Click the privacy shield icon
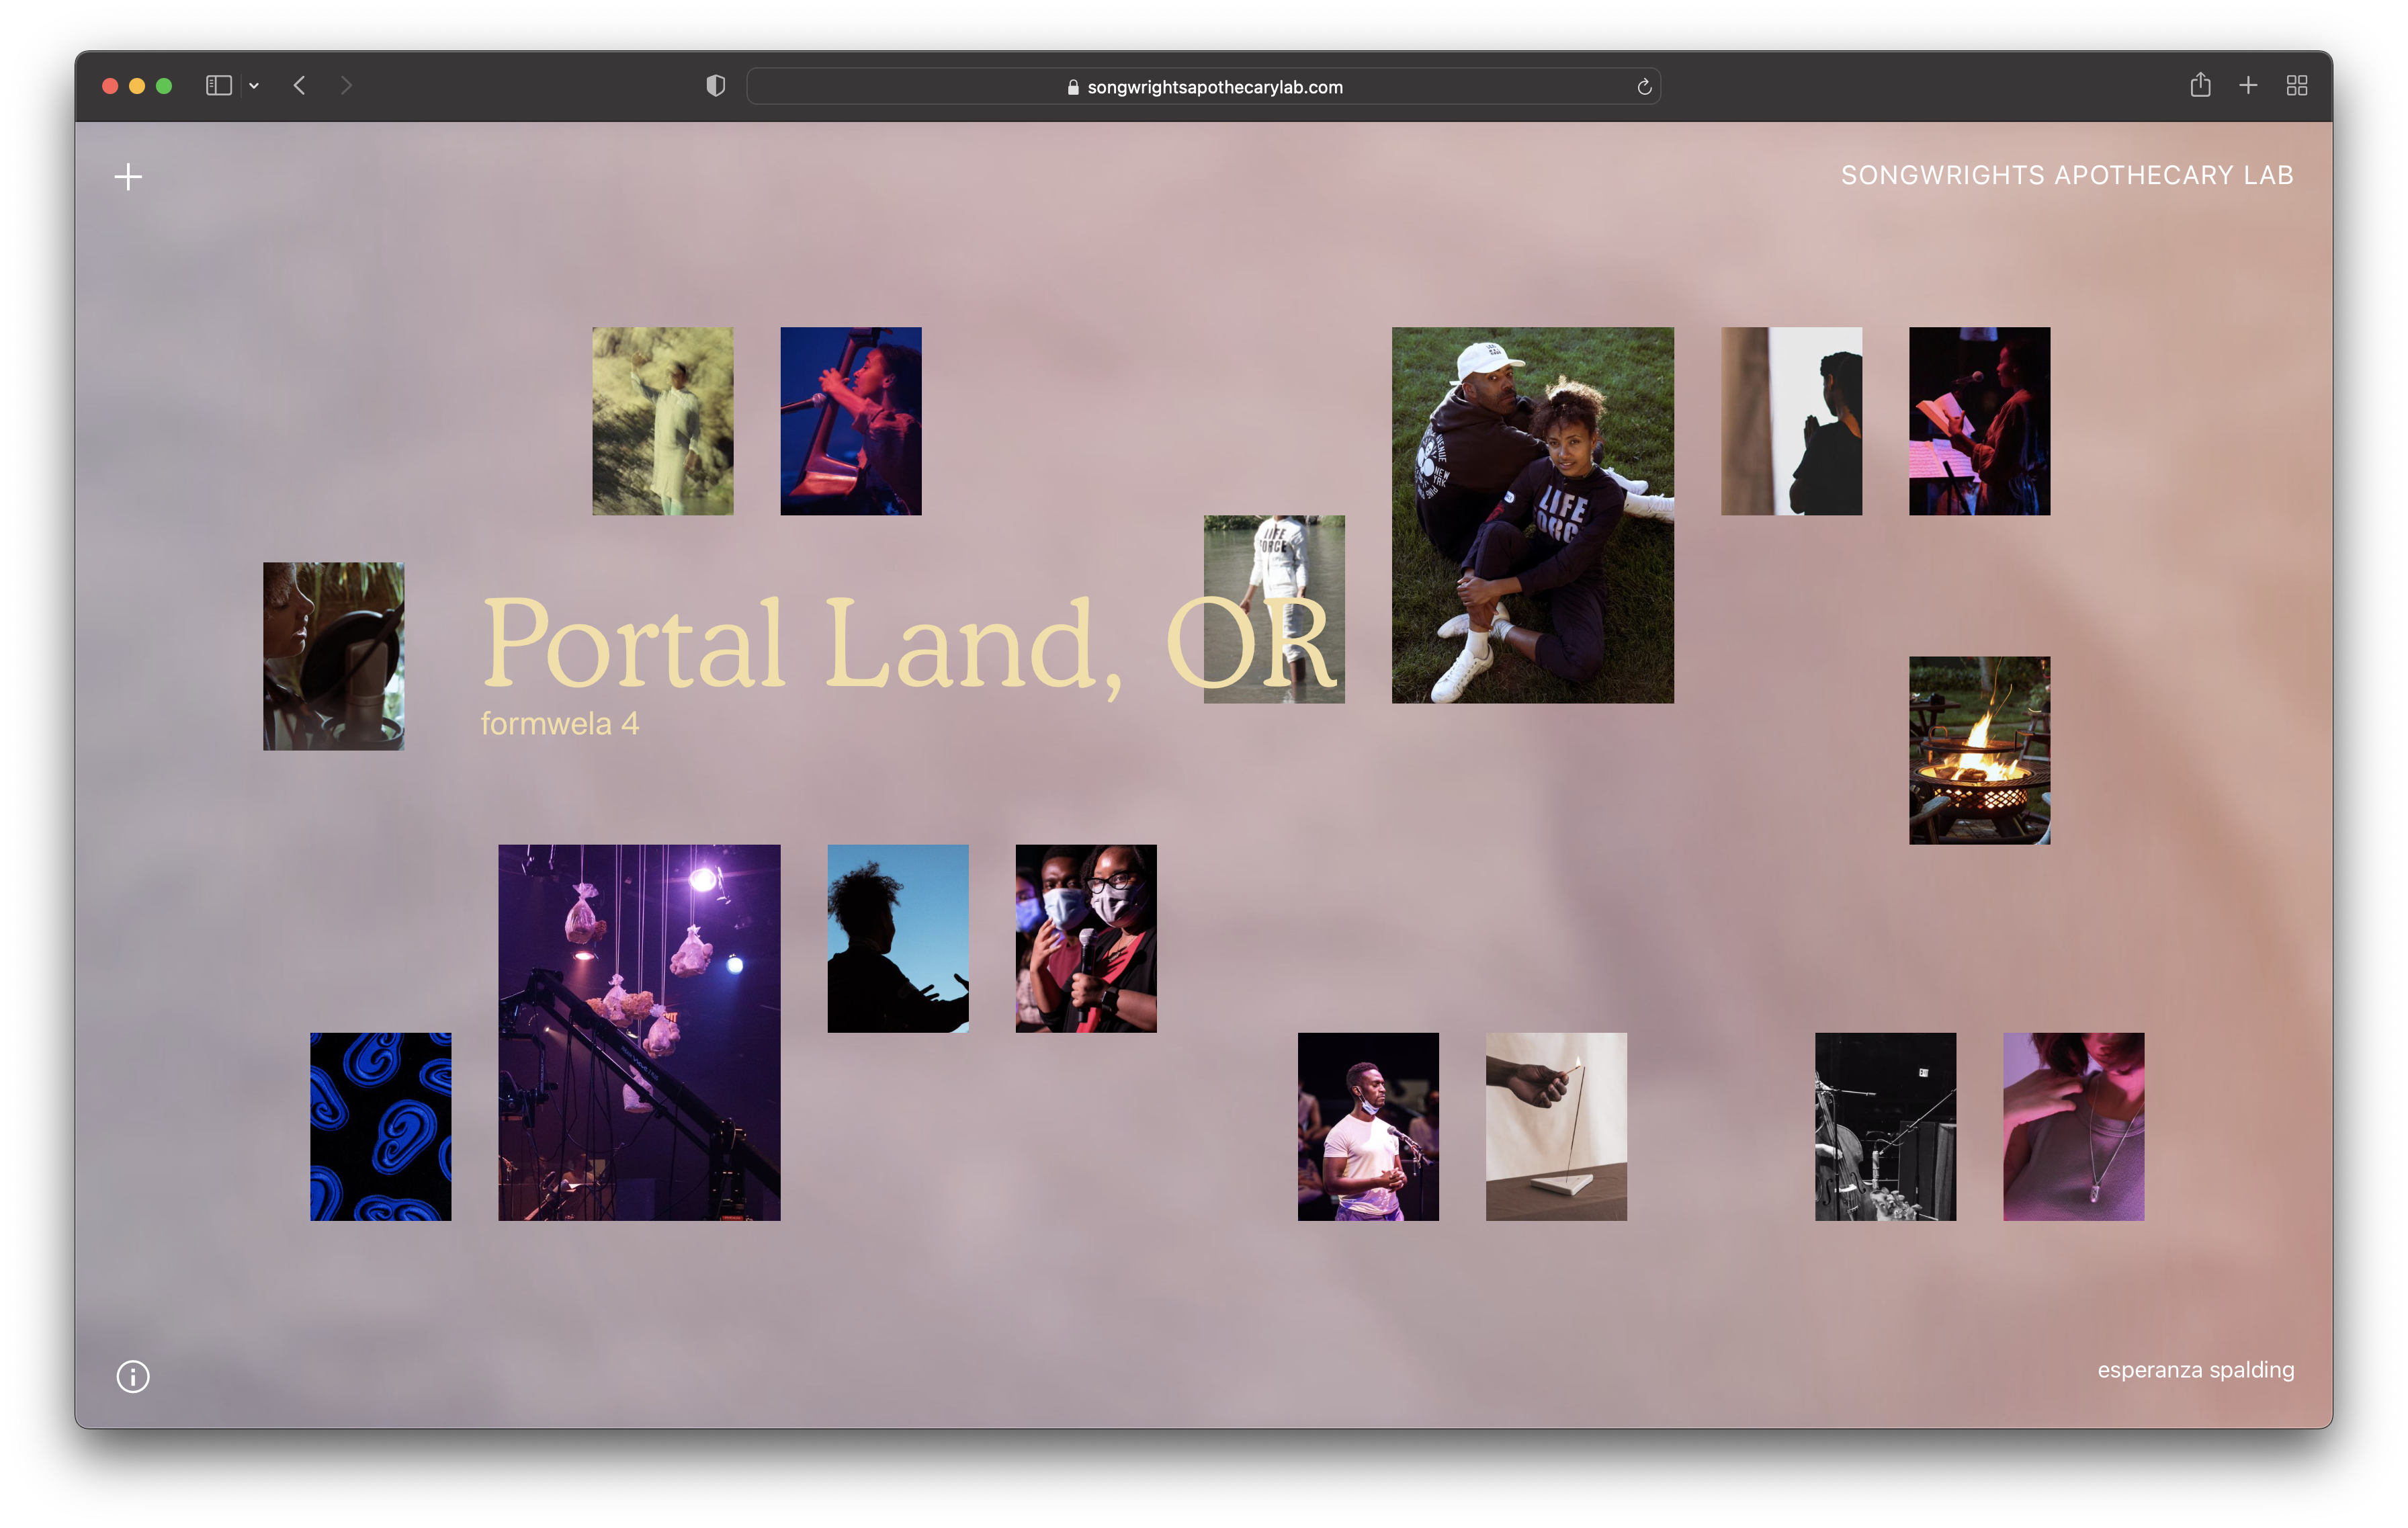Screen dimensions: 2408x1528 pyautogui.click(x=715, y=86)
